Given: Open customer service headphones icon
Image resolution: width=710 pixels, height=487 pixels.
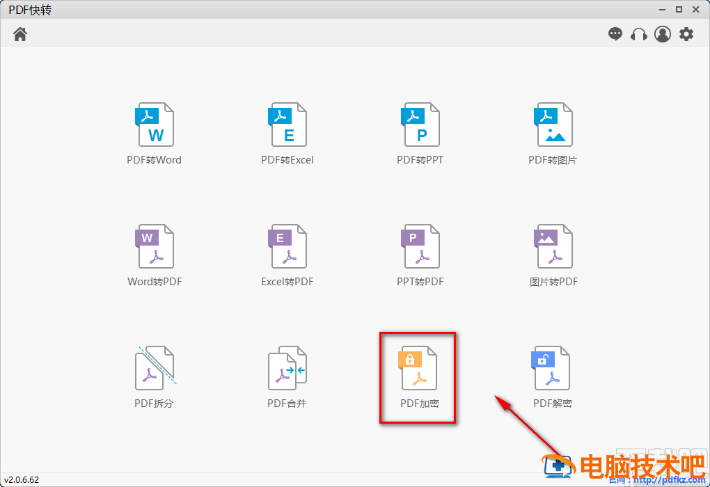Looking at the screenshot, I should point(639,34).
